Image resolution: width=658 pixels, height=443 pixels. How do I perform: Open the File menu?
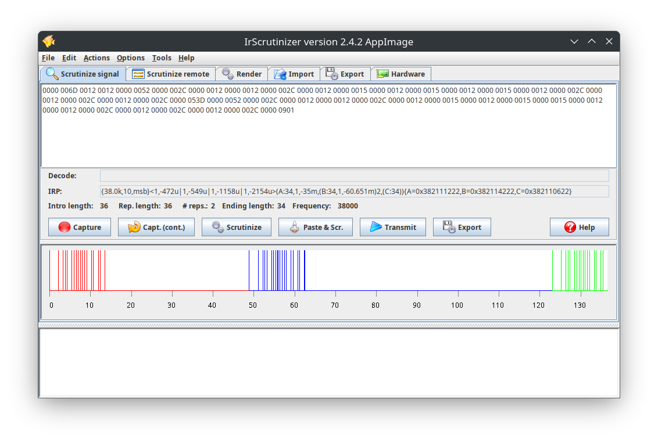(48, 58)
